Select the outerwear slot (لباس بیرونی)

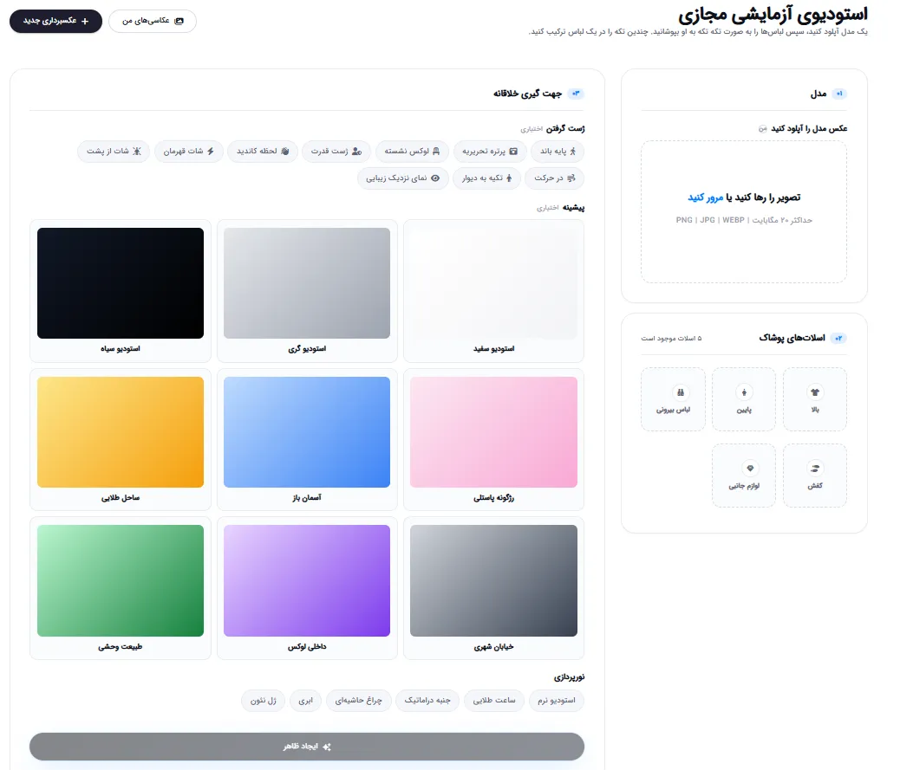pyautogui.click(x=673, y=399)
